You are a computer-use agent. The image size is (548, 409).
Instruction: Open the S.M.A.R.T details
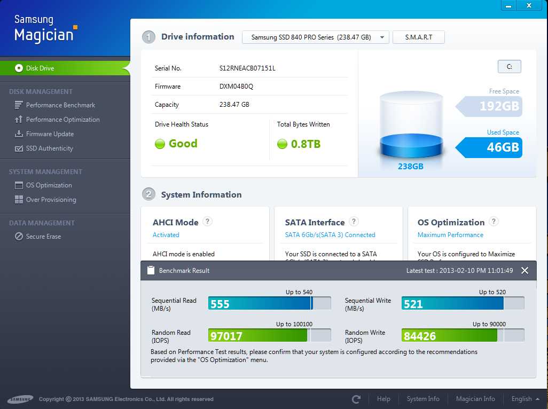[418, 37]
